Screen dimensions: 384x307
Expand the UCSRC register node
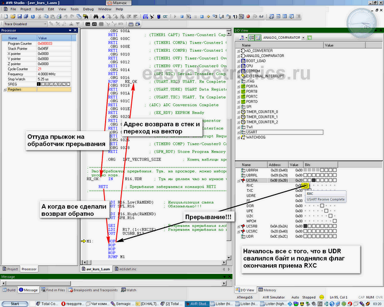tap(238, 231)
